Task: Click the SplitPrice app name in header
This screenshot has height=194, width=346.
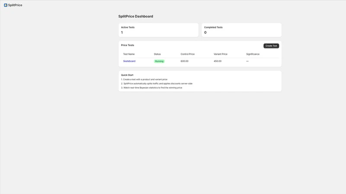Action: 15,5
